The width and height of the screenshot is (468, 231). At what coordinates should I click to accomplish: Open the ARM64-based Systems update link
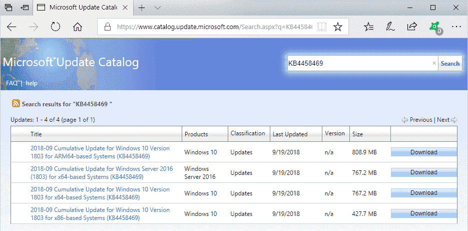(x=100, y=152)
